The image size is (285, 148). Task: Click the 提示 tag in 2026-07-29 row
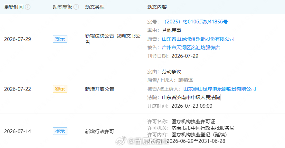60,39
